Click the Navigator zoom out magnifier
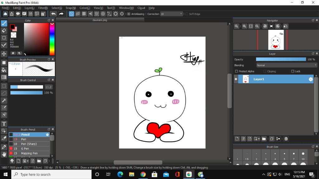This screenshot has height=179, width=319. (x=257, y=26)
